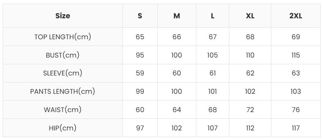Select the M size header
Viewport: 323px width, 139px height.
coord(177,16)
